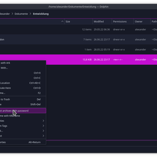Select the rename with KRename entry

point(23,116)
